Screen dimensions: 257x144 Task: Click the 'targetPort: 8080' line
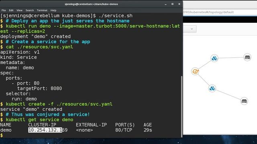pos(39,88)
